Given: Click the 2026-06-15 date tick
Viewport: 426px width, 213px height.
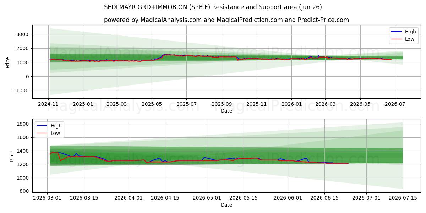Looking at the screenshot, I should pos(324,198).
